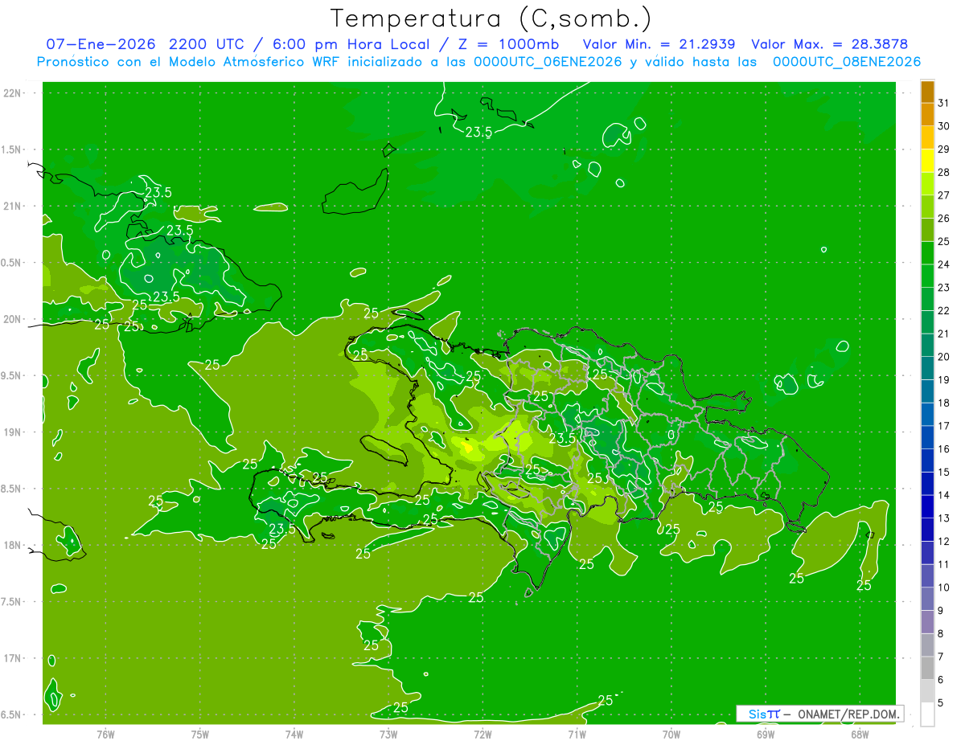Viewport: 965px width, 745px height.
Task: Click the "ONAMET/REP.DOM." credit label
Action: tap(848, 714)
